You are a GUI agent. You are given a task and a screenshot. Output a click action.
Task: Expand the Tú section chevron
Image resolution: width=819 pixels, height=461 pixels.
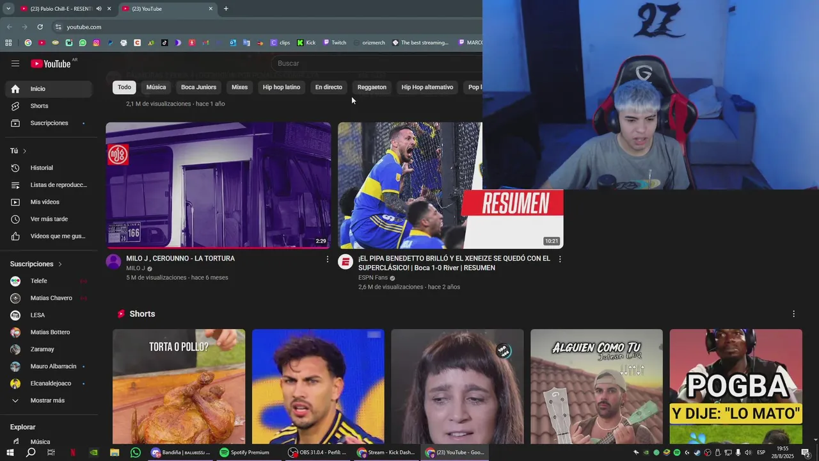(x=24, y=151)
